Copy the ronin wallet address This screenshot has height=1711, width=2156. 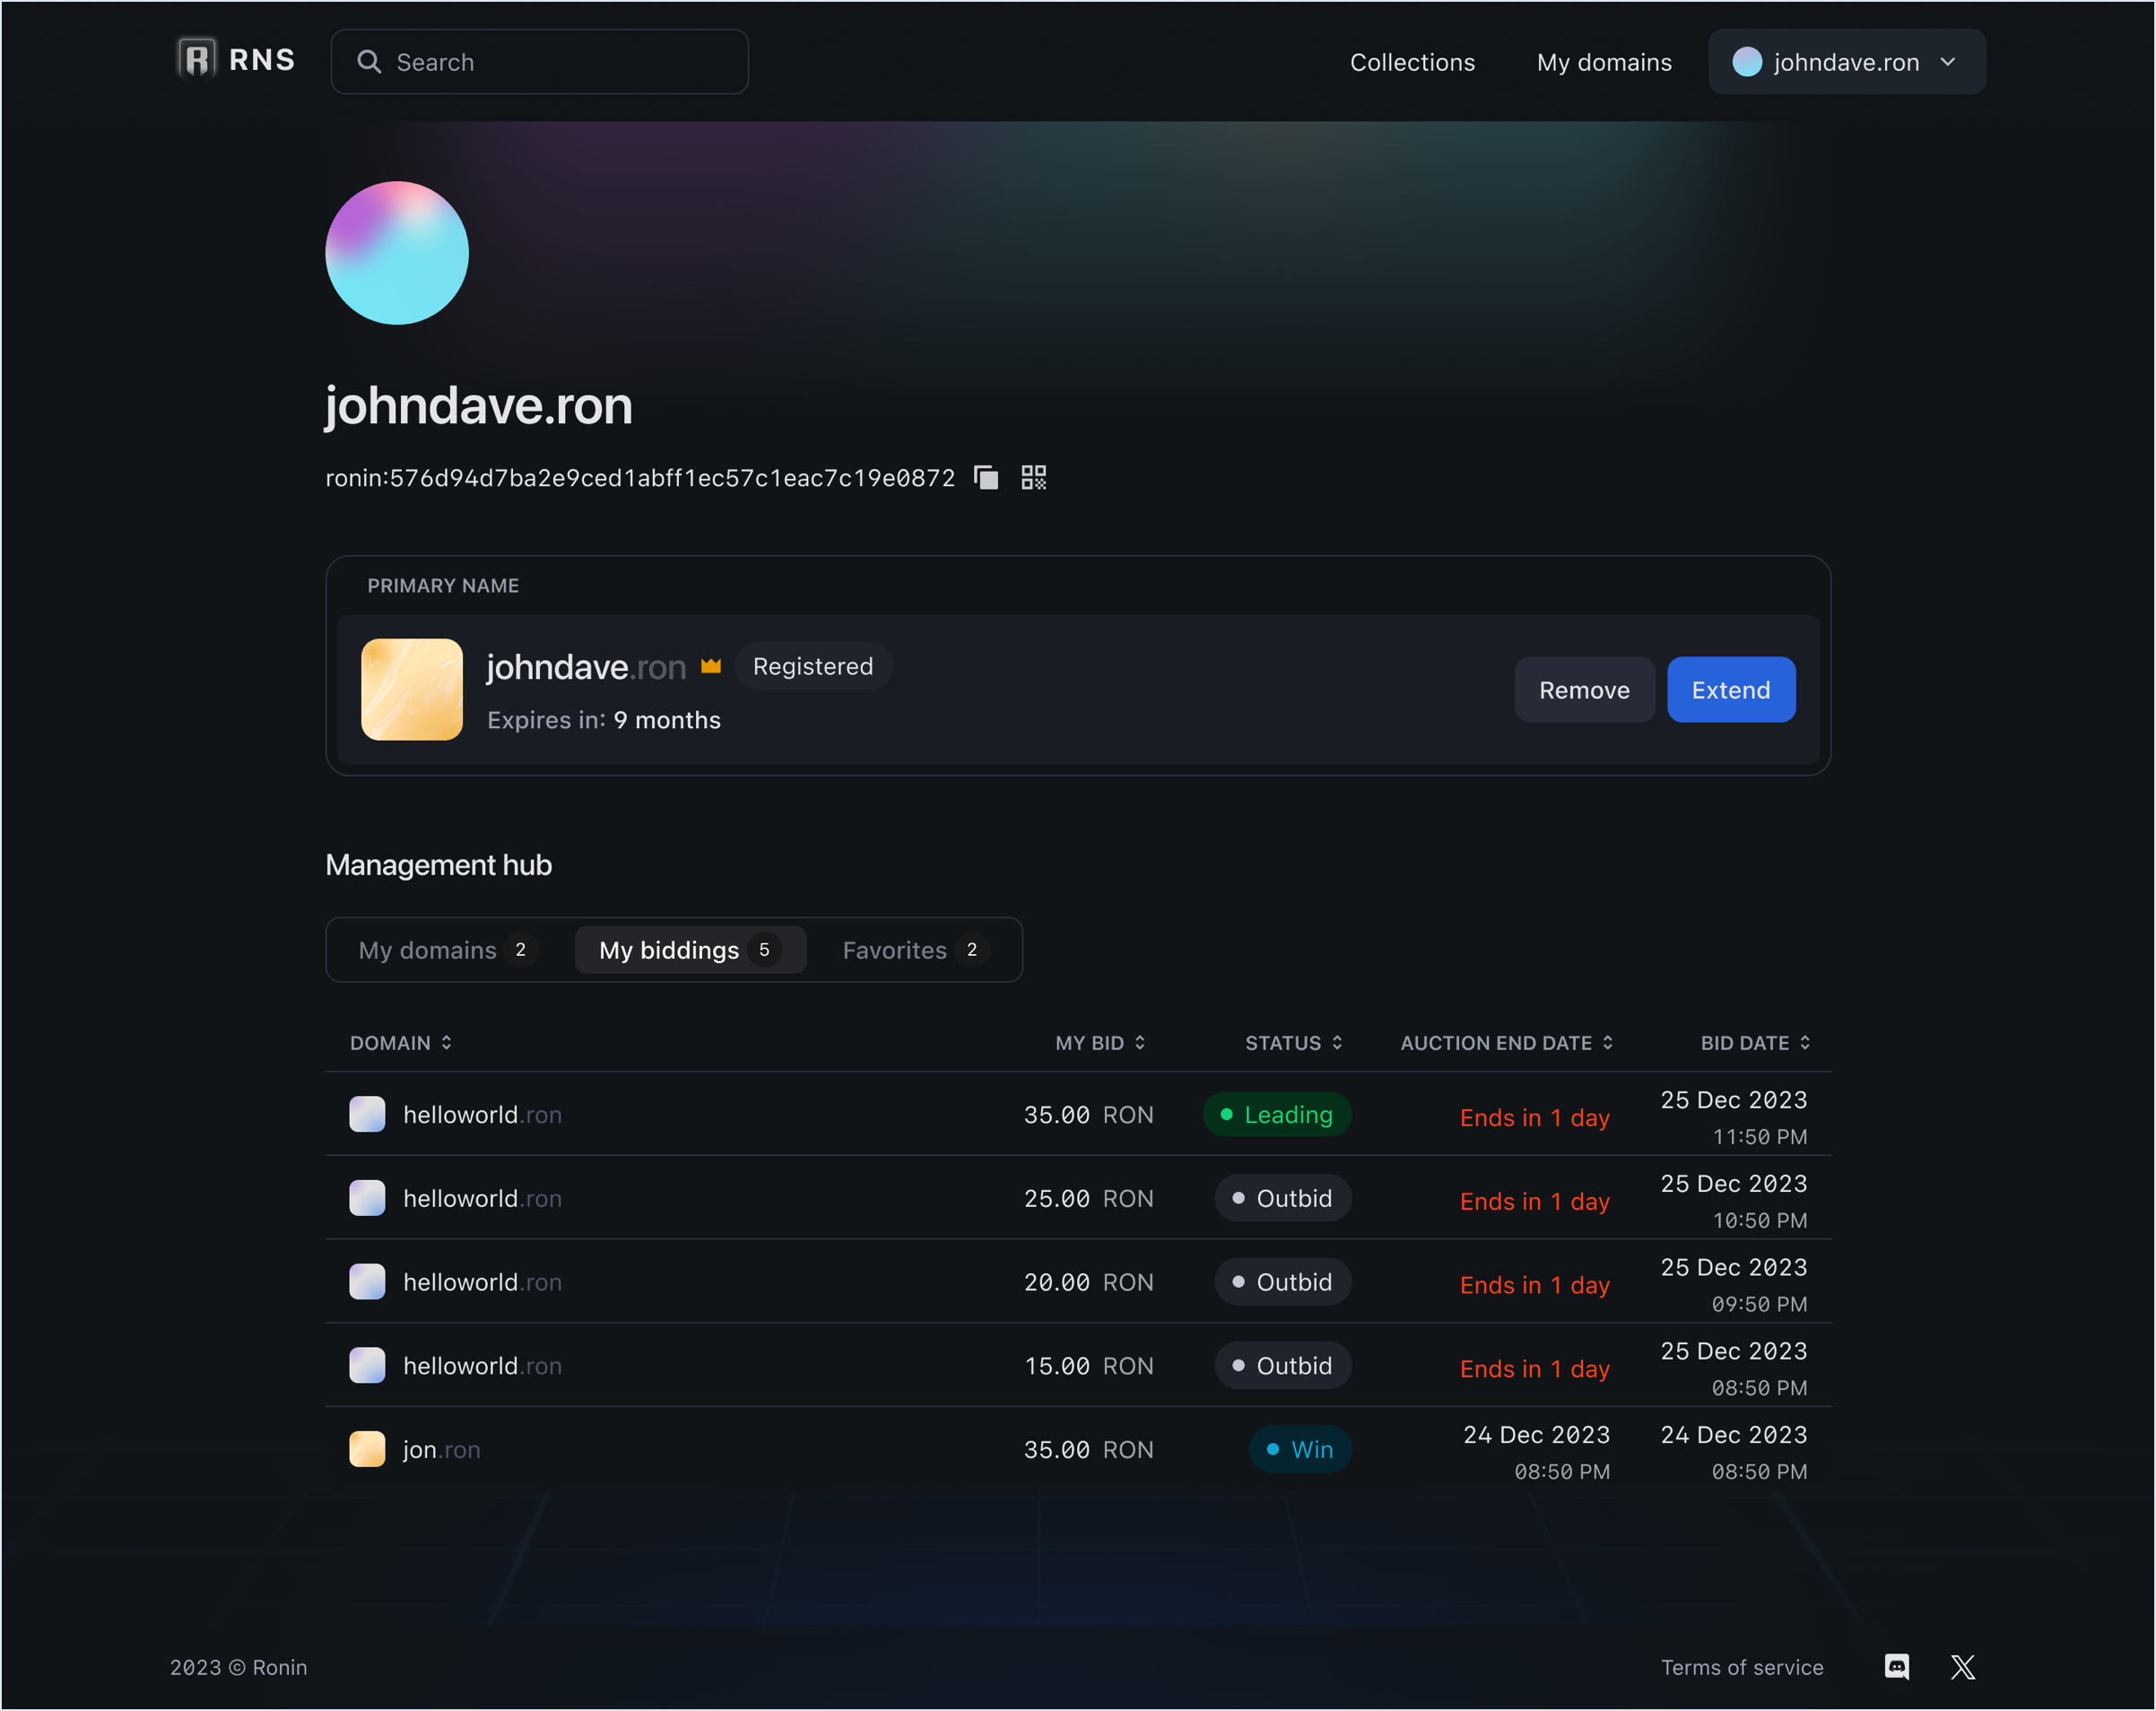click(x=986, y=478)
